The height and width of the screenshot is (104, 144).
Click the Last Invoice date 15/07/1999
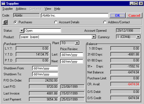tap(73, 93)
